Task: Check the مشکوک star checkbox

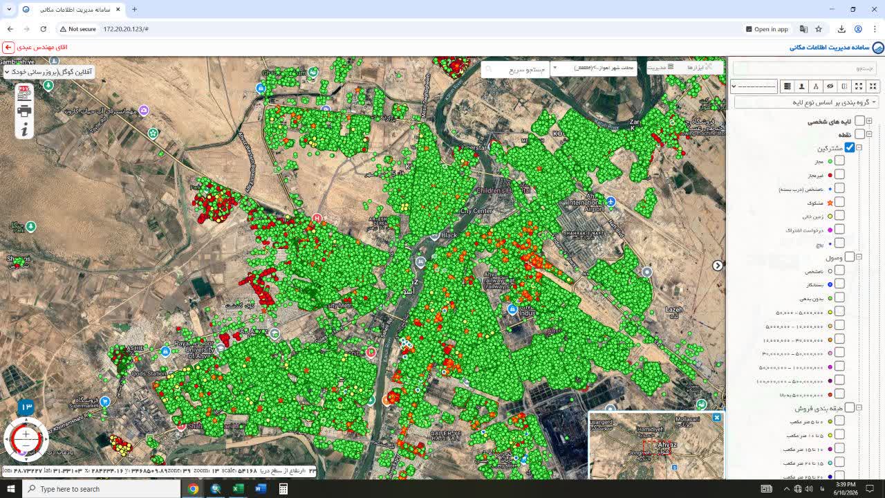Action: click(839, 202)
